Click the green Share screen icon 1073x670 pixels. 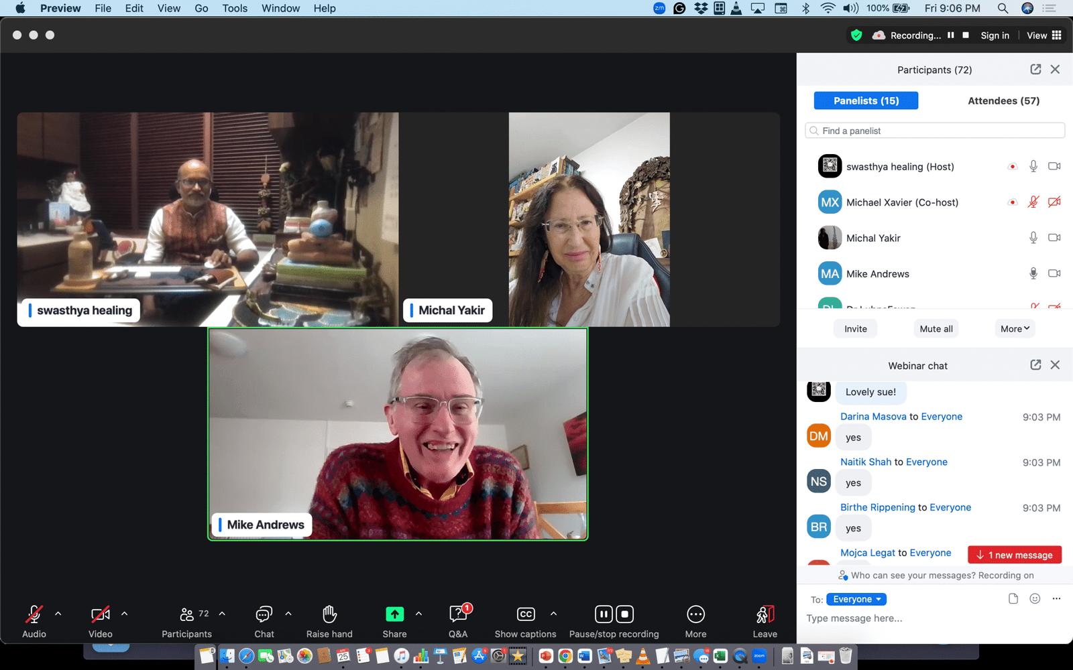click(394, 614)
